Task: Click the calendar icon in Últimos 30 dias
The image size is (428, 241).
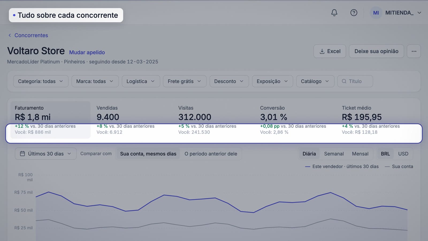Action: click(22, 154)
